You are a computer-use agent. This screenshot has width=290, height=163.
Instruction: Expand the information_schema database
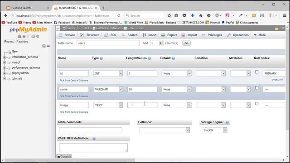(x=5, y=58)
